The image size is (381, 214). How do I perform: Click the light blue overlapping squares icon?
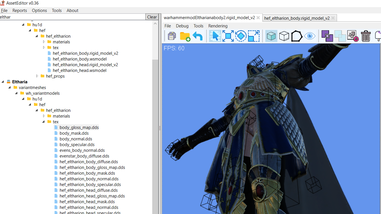tap(340, 36)
